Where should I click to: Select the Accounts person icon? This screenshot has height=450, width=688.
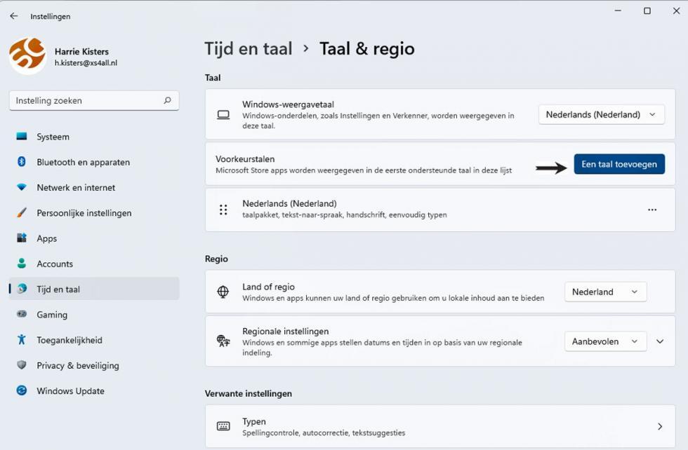23,264
